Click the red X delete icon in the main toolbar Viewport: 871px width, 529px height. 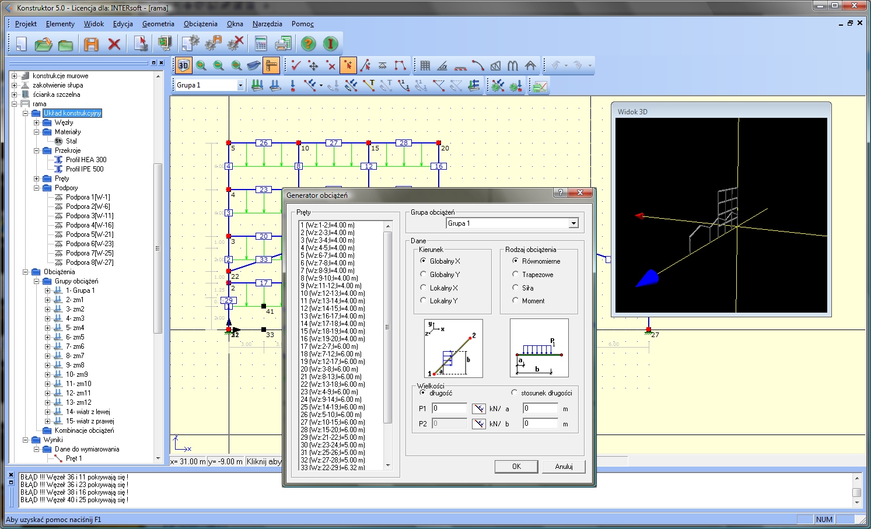click(114, 44)
